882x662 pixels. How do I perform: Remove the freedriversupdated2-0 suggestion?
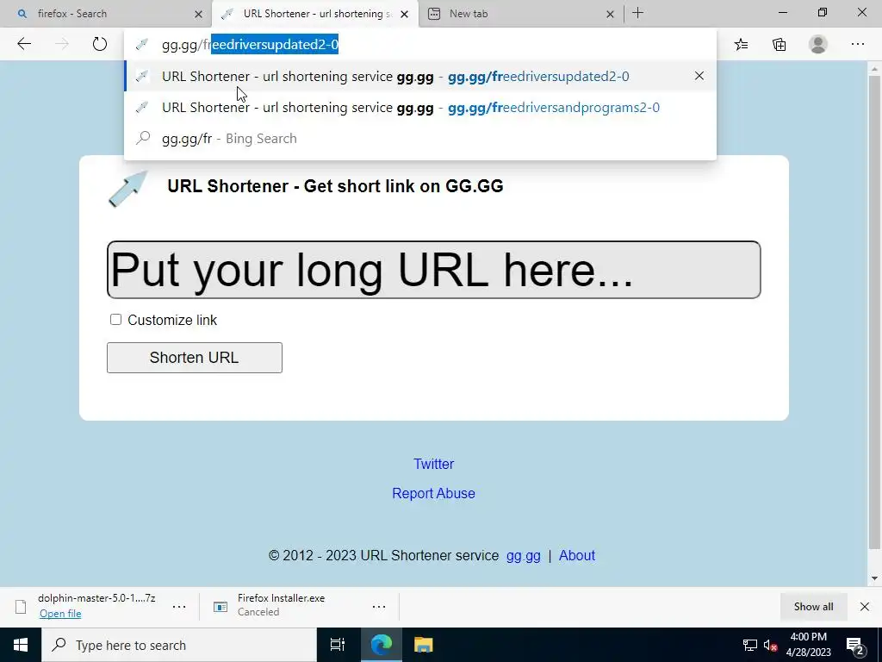[x=699, y=76]
